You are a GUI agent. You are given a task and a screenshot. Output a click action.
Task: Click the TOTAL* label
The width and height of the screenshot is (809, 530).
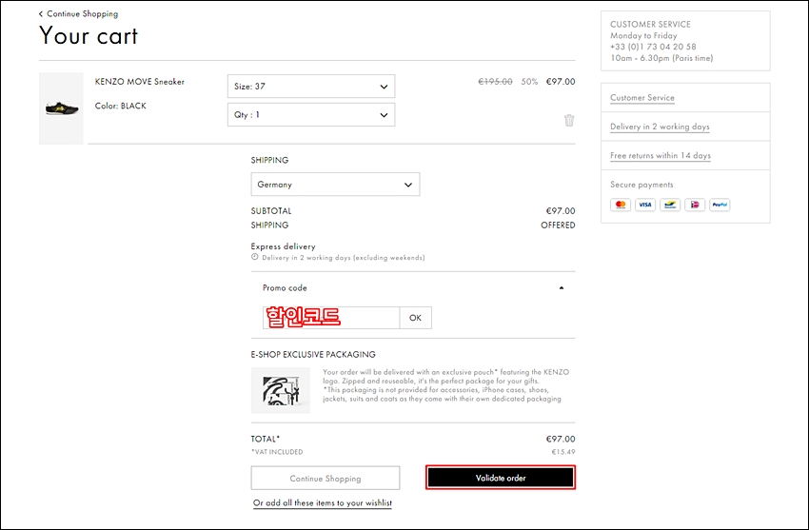[x=266, y=439]
